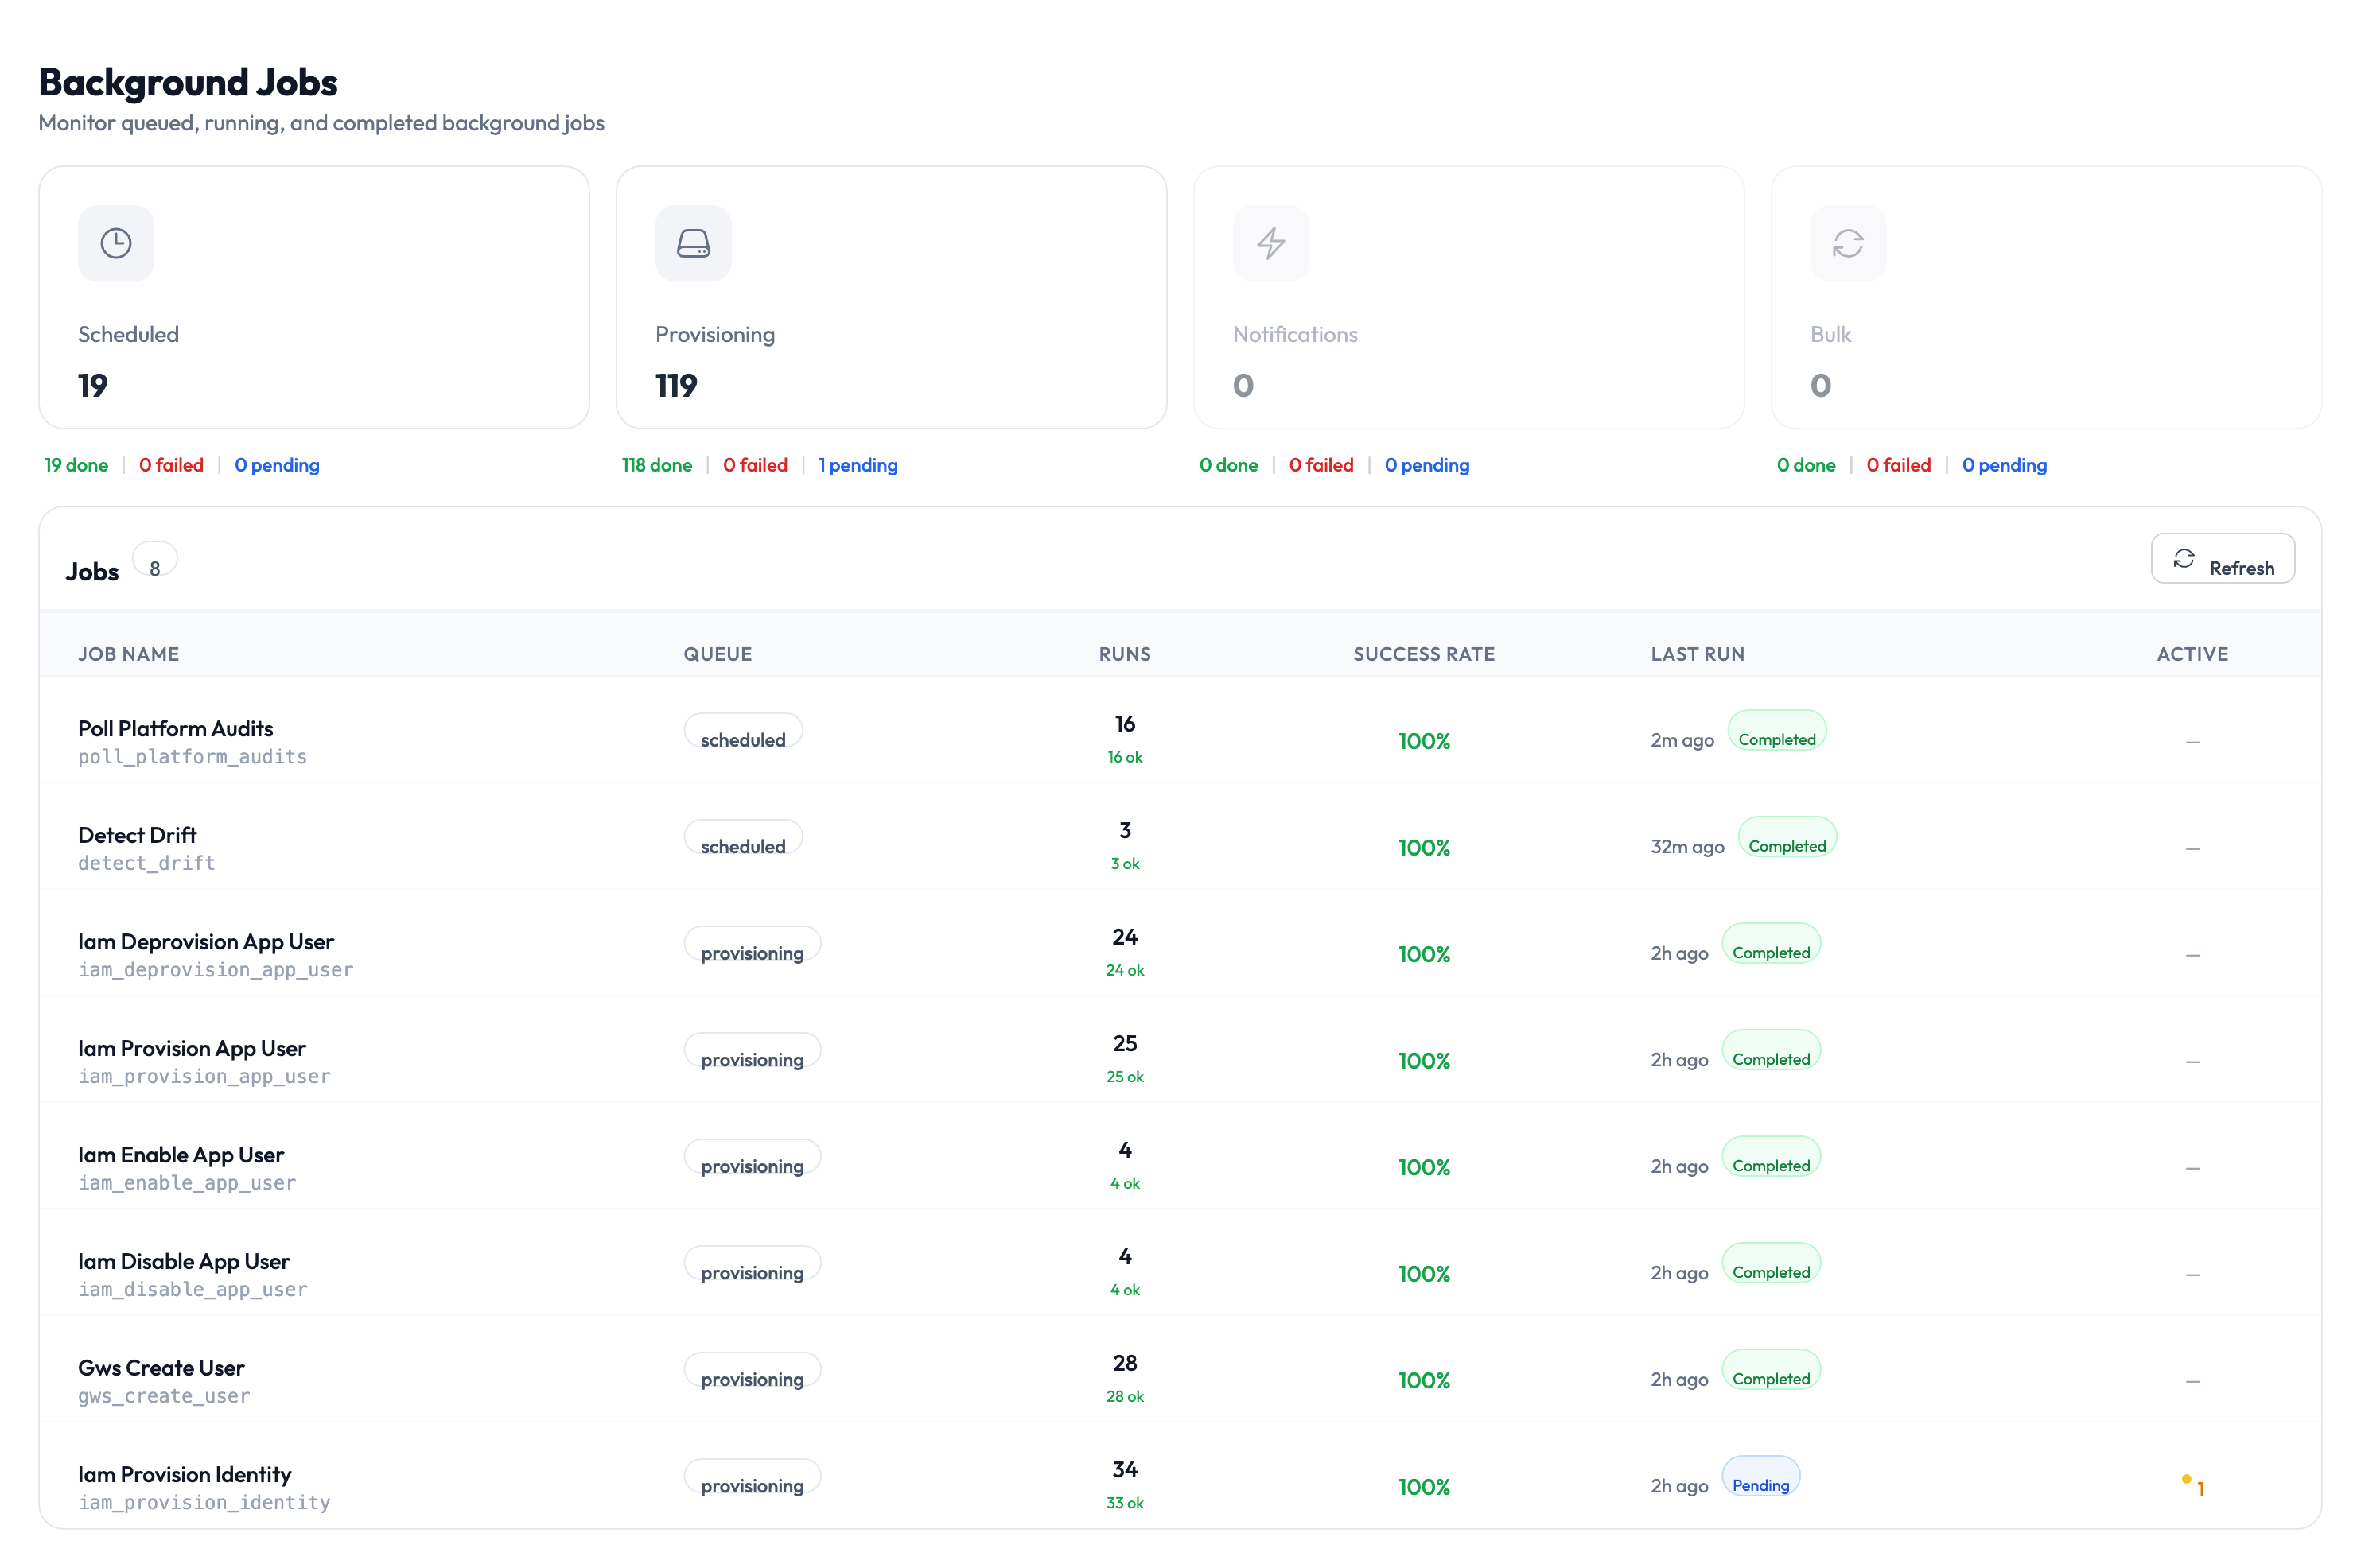The height and width of the screenshot is (1568, 2361).
Task: Toggle the provisioning queue pill for Gws Create User
Action: (751, 1370)
